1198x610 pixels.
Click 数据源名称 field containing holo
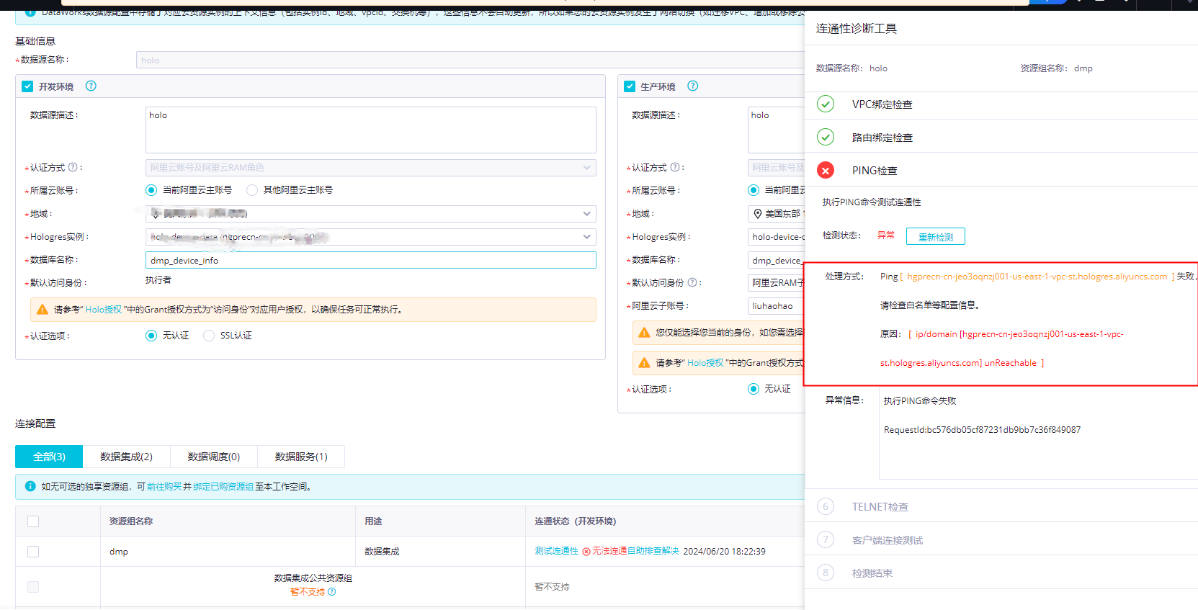pos(470,60)
